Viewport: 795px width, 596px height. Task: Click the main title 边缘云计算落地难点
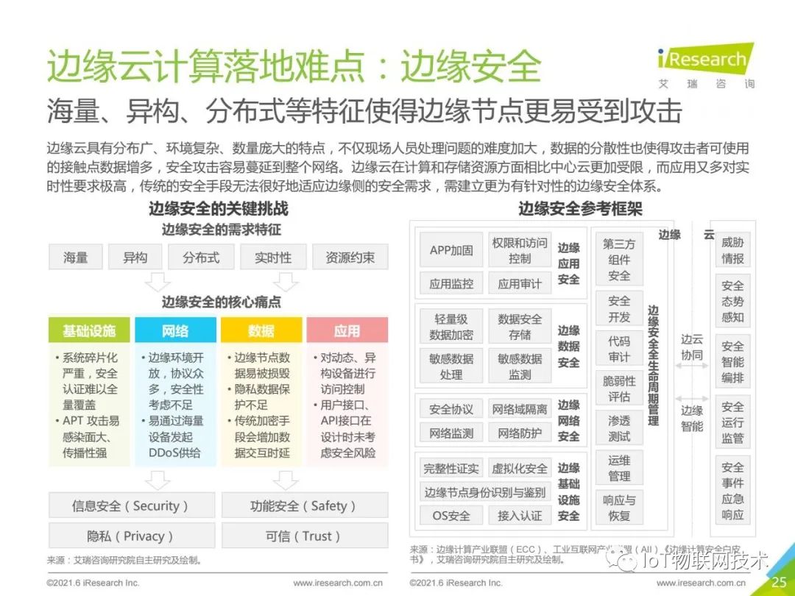point(206,66)
